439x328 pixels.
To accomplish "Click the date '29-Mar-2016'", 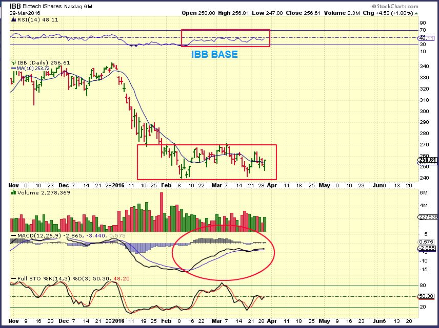I will pos(25,13).
